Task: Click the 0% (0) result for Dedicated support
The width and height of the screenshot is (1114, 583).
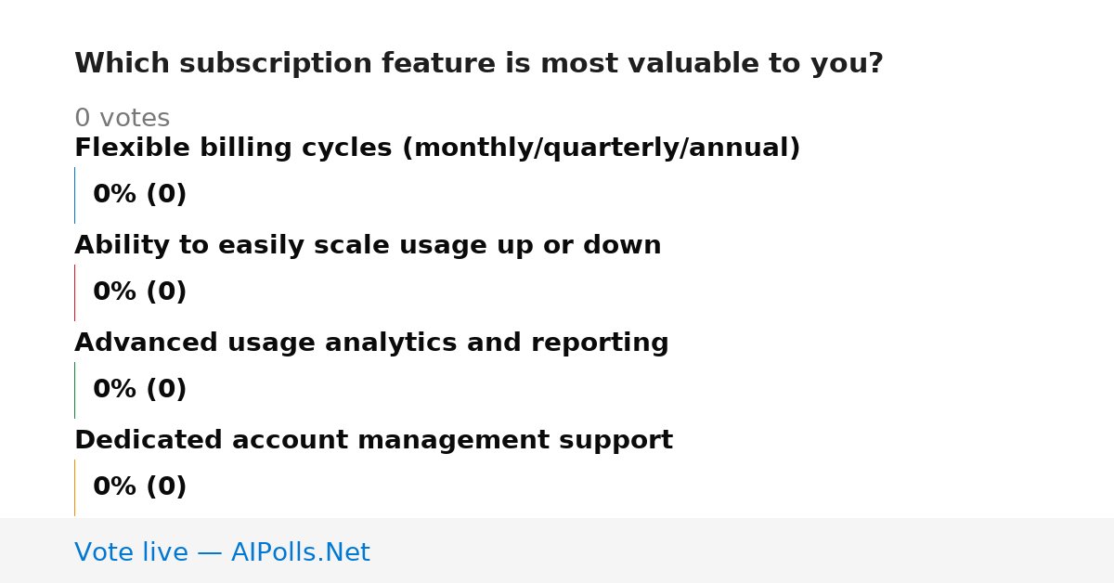Action: [x=139, y=487]
